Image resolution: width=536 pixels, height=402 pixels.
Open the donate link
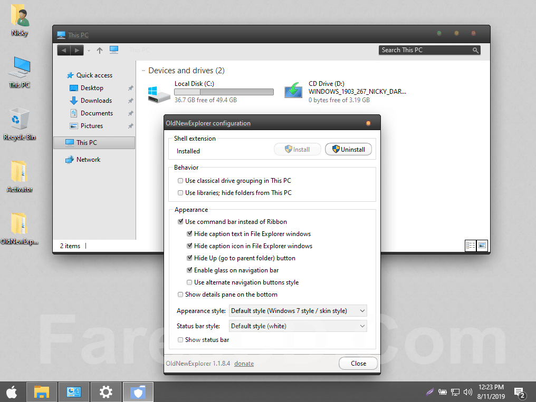pyautogui.click(x=244, y=364)
